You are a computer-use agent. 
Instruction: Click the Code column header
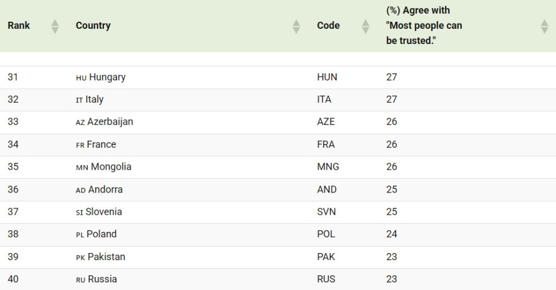coord(328,26)
